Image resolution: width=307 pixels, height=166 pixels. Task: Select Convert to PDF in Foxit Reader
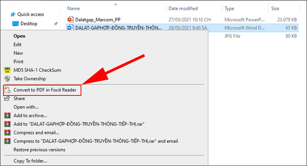point(45,90)
